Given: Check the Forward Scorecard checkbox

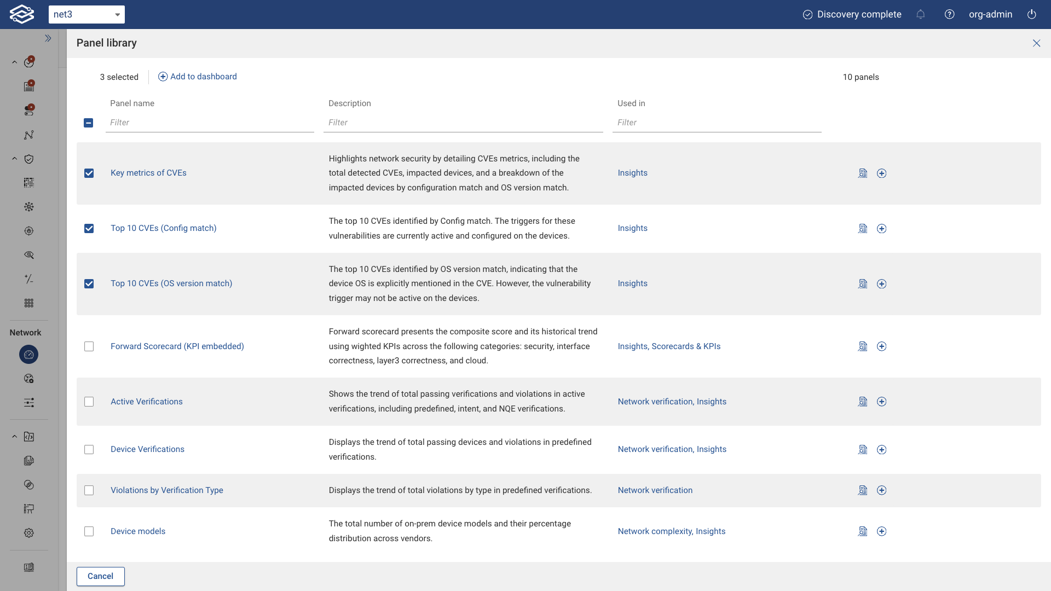Looking at the screenshot, I should [x=89, y=346].
